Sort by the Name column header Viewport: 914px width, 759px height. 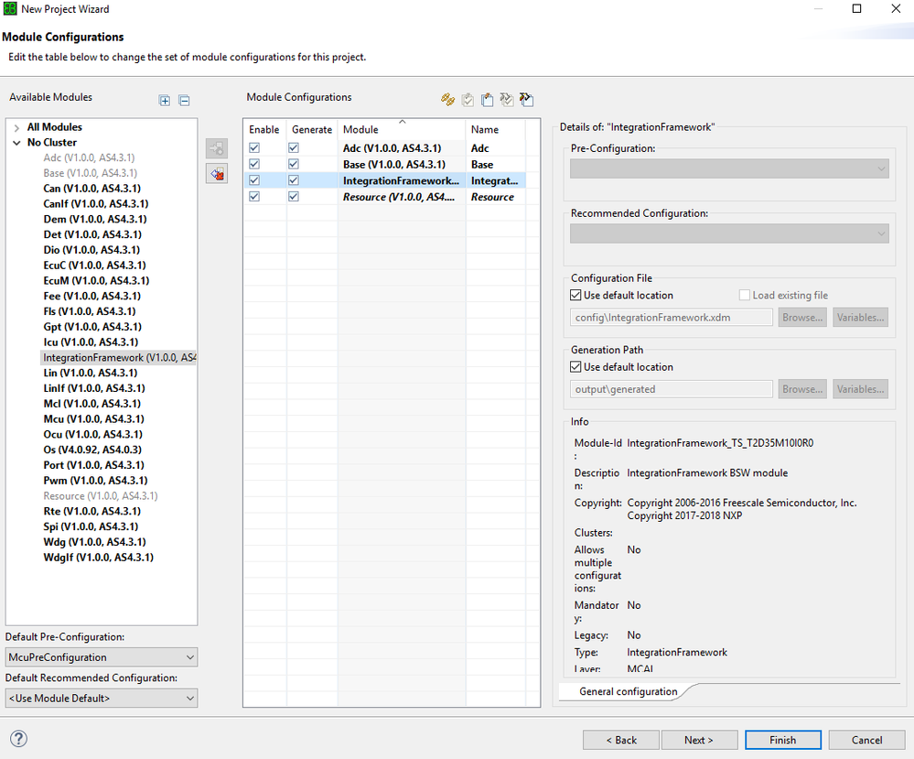pyautogui.click(x=496, y=129)
